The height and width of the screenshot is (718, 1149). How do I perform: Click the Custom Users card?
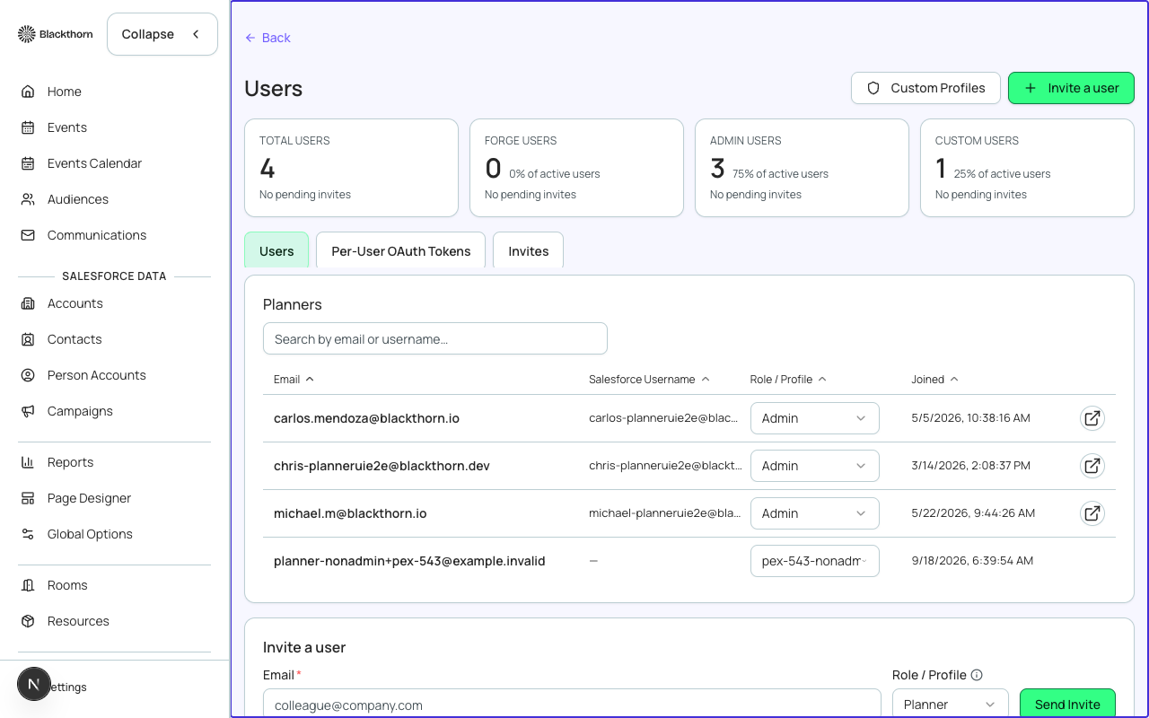tap(1027, 168)
